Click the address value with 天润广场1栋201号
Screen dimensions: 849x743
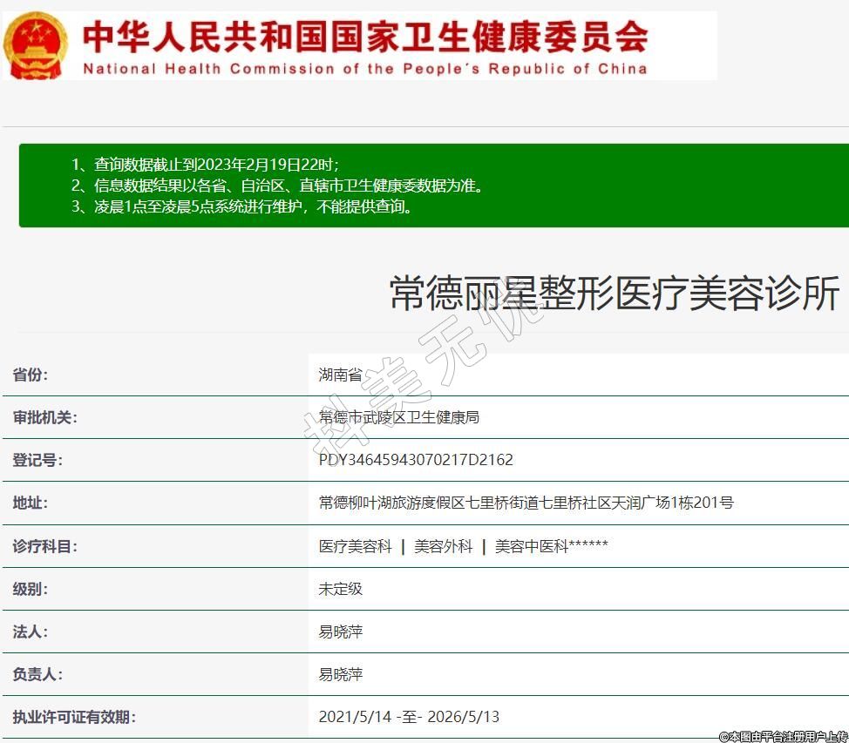(x=526, y=503)
